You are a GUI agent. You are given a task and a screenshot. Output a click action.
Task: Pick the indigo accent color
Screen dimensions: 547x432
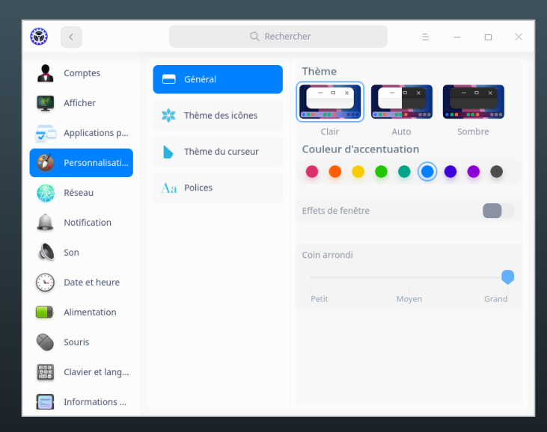(x=450, y=171)
